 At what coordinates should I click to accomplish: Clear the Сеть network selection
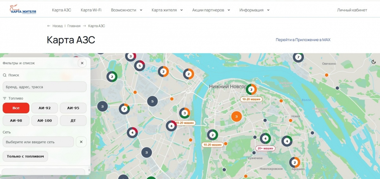(x=81, y=142)
